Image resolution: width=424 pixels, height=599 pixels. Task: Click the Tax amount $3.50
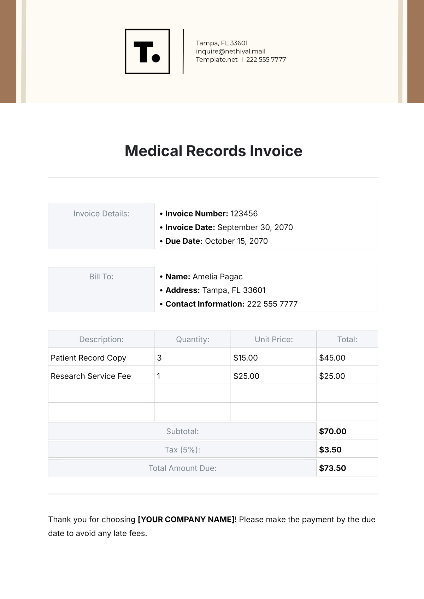tap(330, 450)
